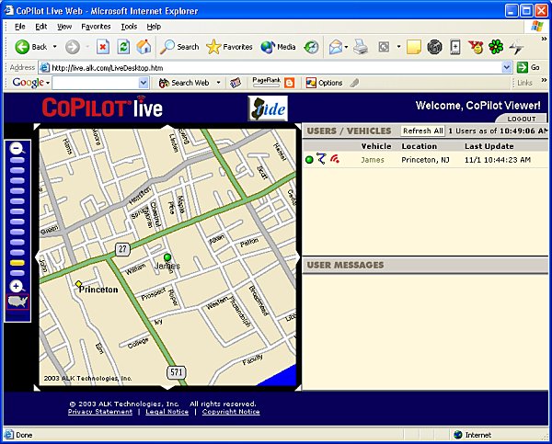The height and width of the screenshot is (444, 552).
Task: Open History clock icon
Action: (311, 47)
